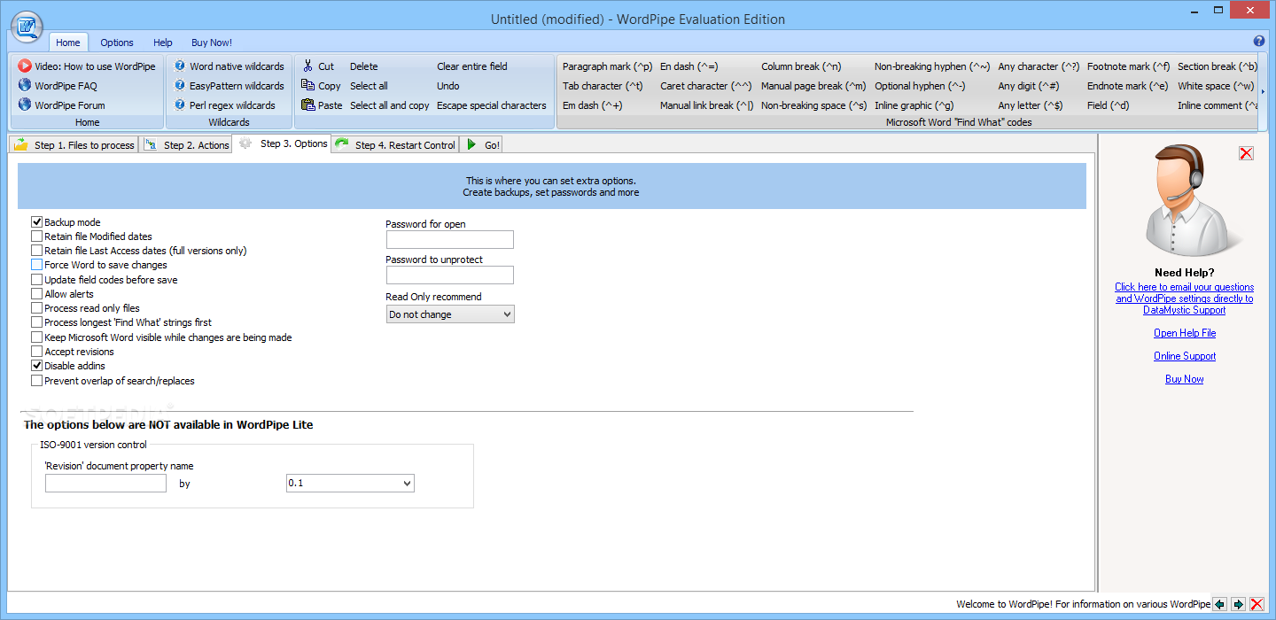Click the green left arrow in status bar
The image size is (1276, 620).
click(1220, 604)
